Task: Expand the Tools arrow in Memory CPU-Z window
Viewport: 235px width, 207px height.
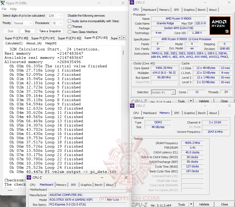Action: 191,204
